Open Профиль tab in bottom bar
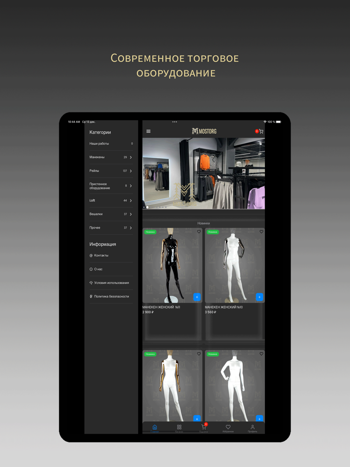Viewport: 350px width, 467px height. coord(253,428)
